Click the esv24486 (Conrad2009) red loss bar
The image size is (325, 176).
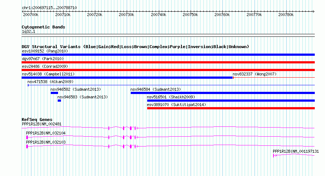(x=168, y=70)
